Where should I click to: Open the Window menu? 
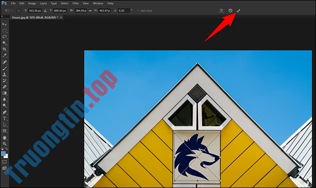pos(98,3)
